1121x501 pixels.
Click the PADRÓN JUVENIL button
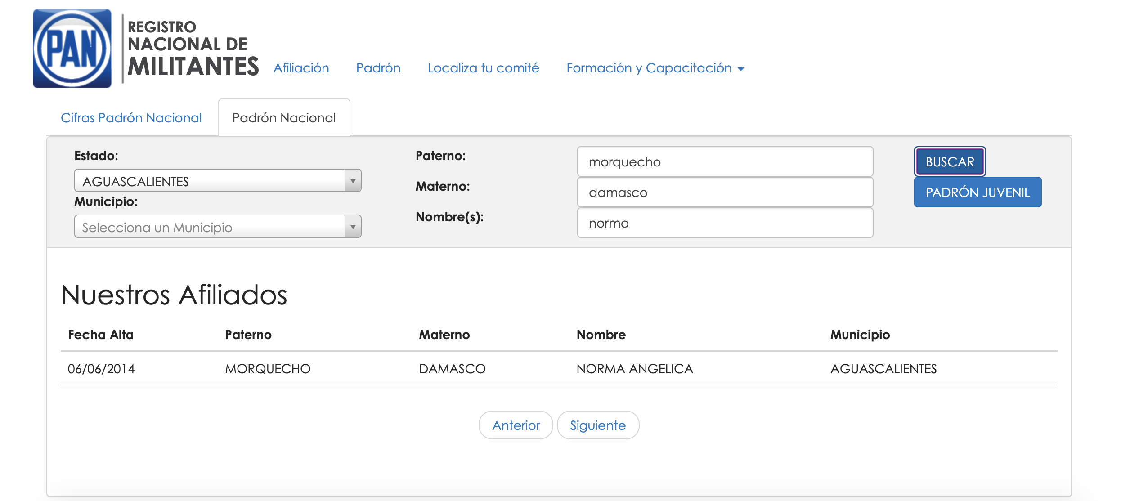click(x=977, y=192)
